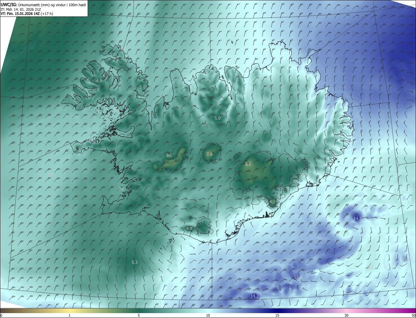Click the 'UWC/IG: Úrkomumætti (mm)' title line
The height and width of the screenshot is (318, 416).
tap(43, 5)
